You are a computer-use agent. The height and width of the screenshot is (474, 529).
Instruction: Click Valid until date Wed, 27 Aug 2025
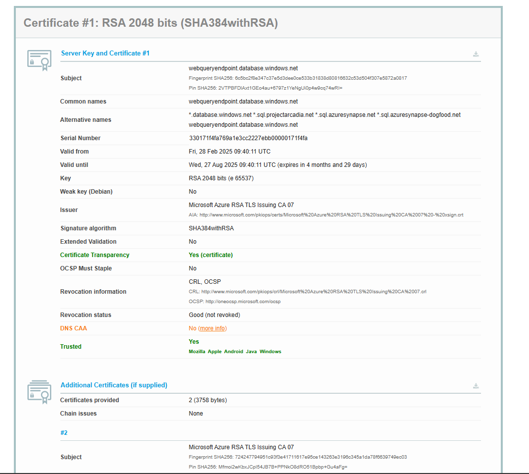pyautogui.click(x=278, y=165)
